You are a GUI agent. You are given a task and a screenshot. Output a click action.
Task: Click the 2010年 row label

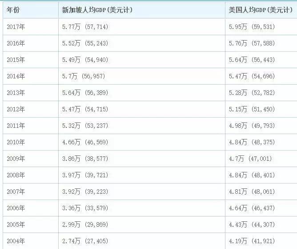[x=16, y=142]
